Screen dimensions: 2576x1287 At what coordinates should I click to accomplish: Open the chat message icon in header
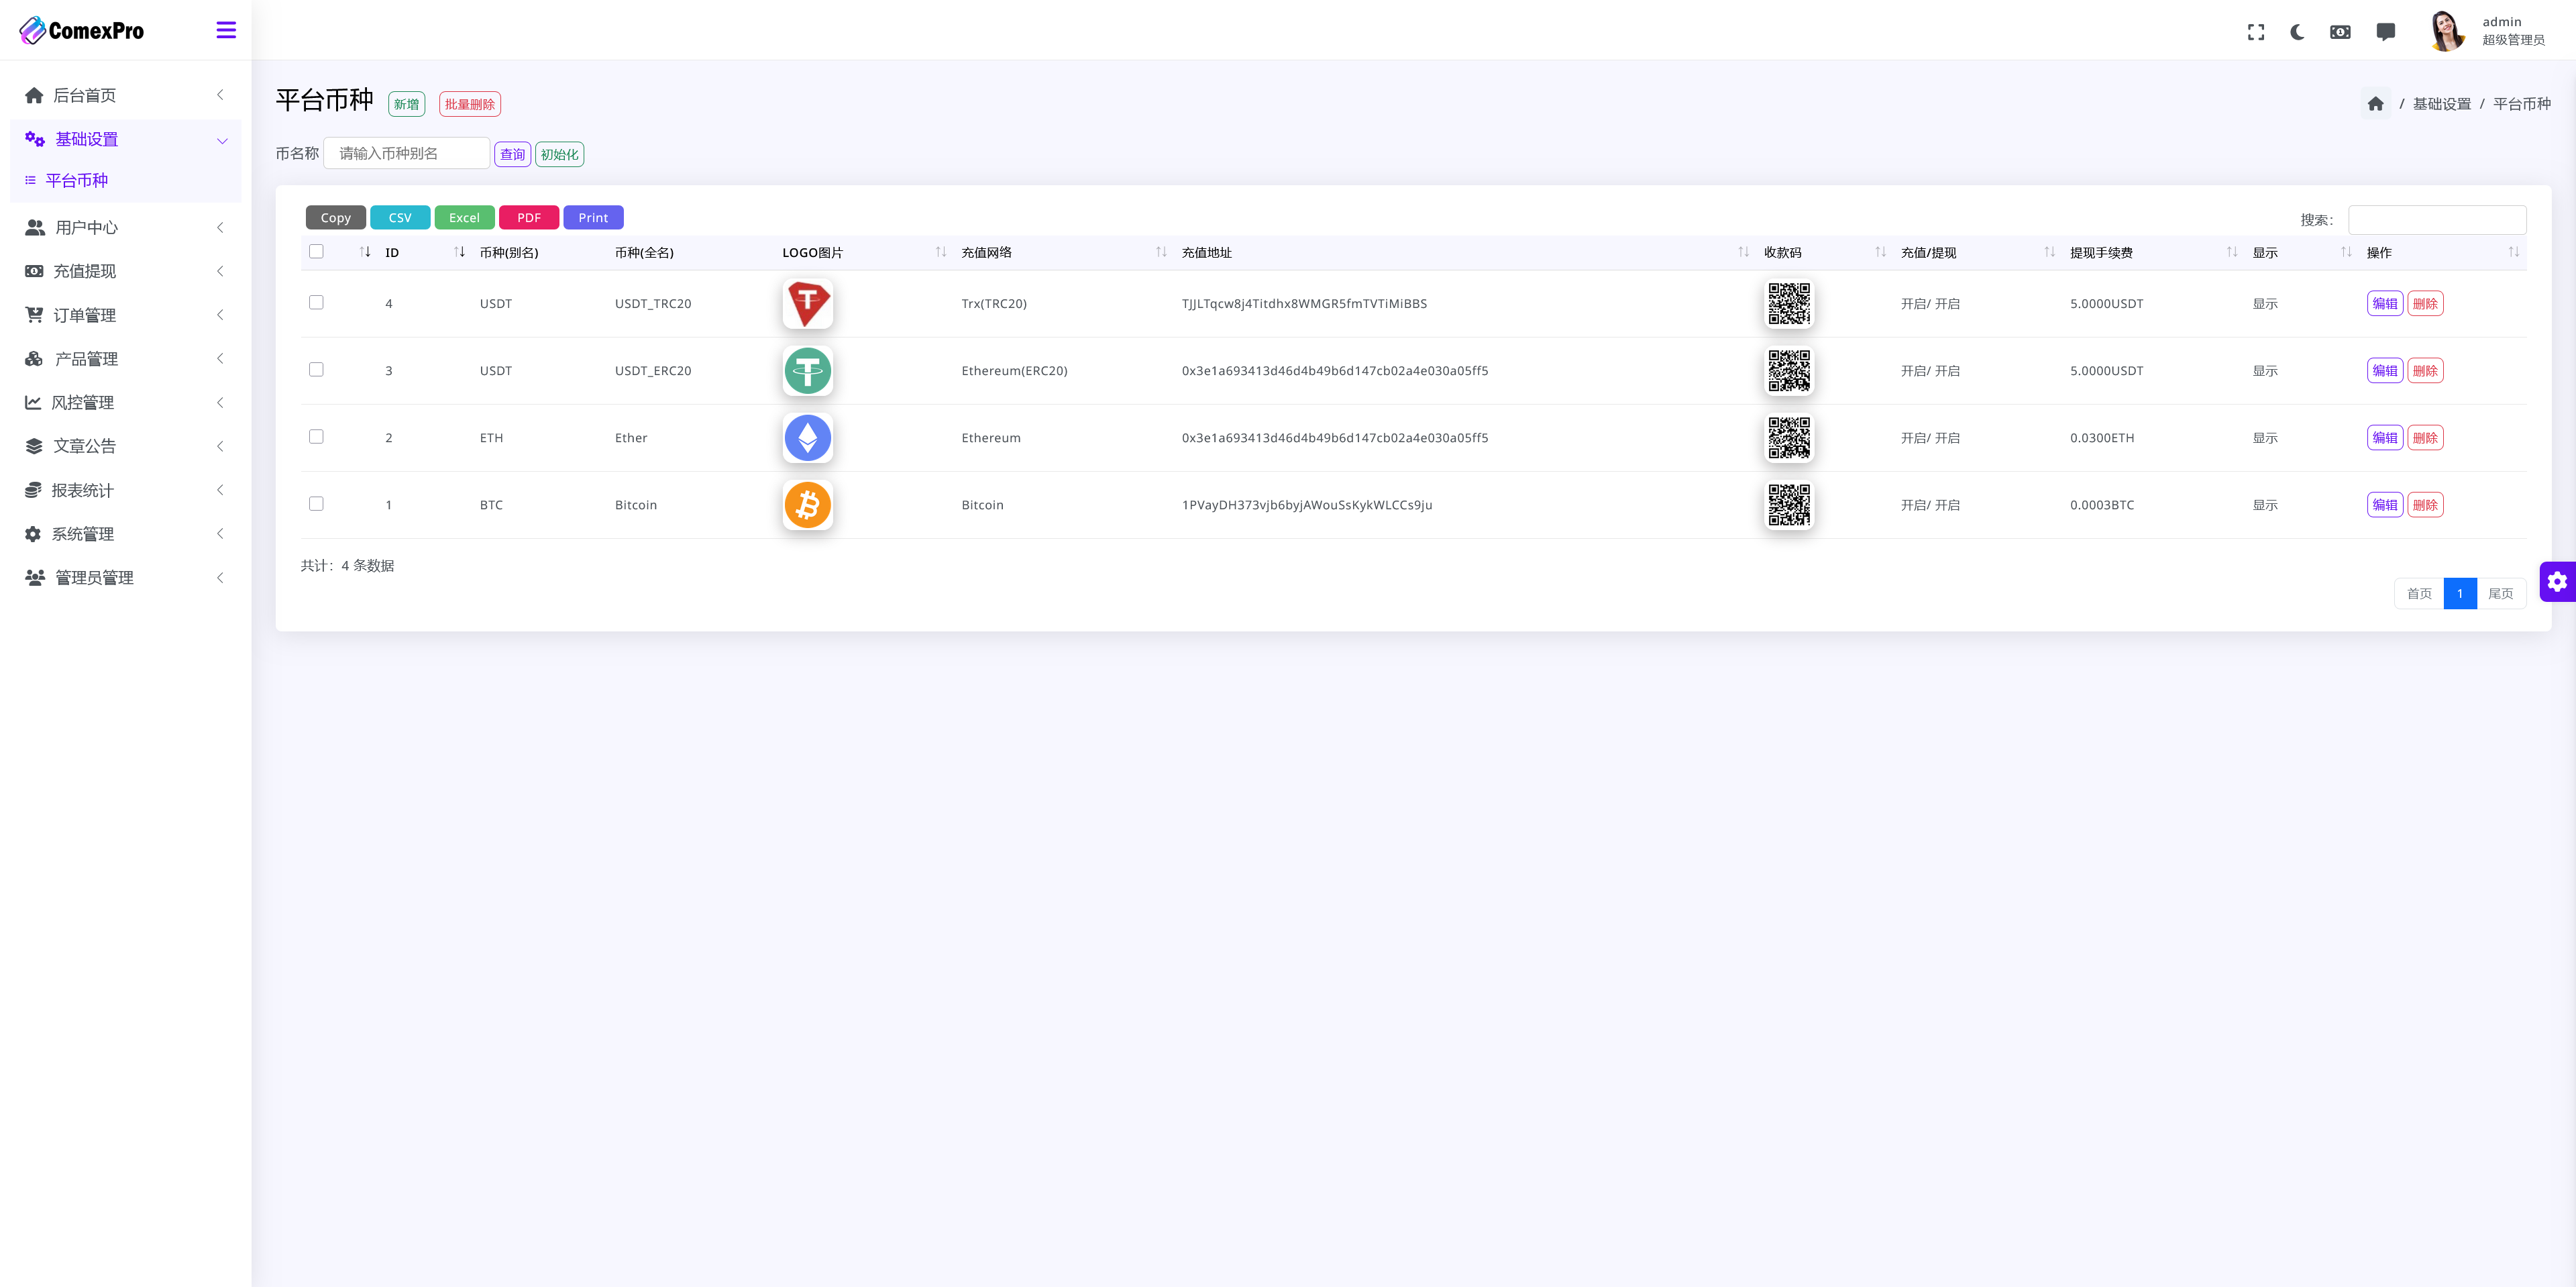point(2385,32)
